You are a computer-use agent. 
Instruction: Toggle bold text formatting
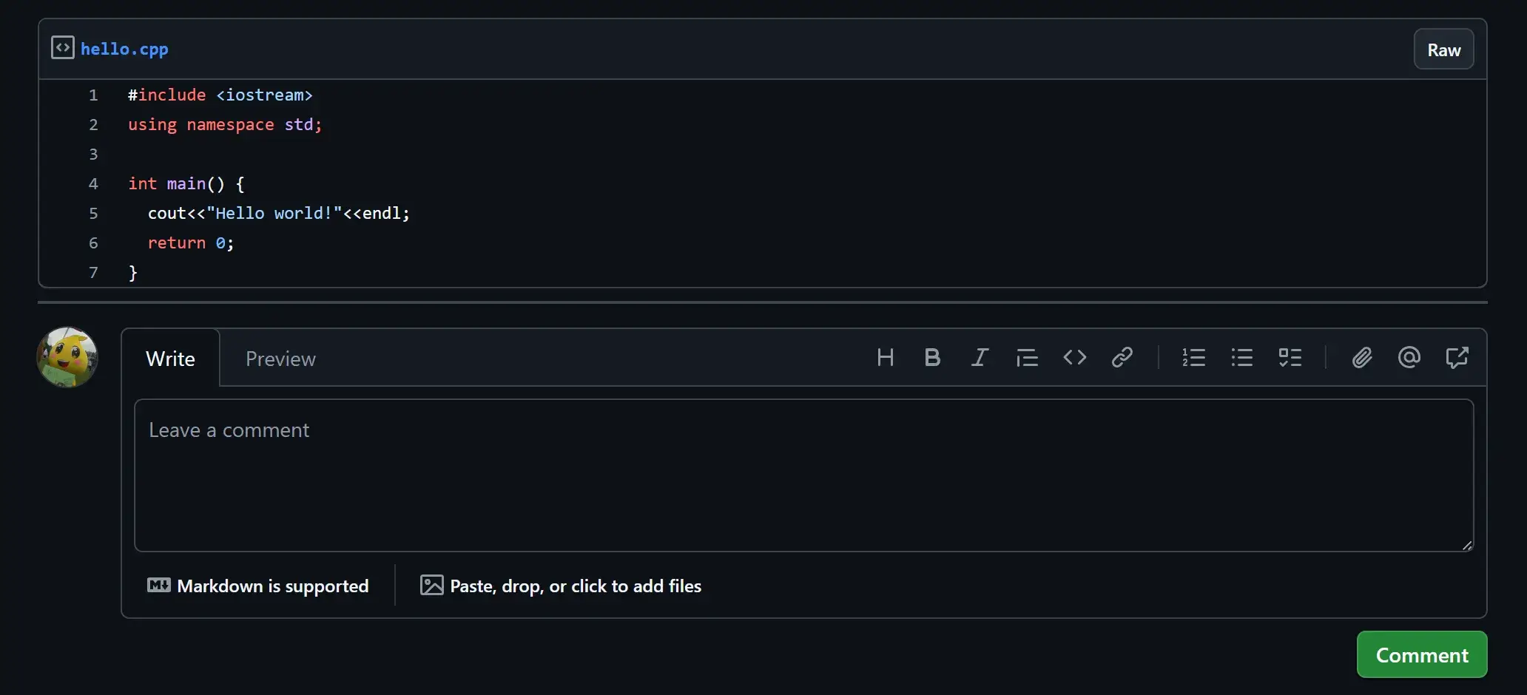point(932,358)
